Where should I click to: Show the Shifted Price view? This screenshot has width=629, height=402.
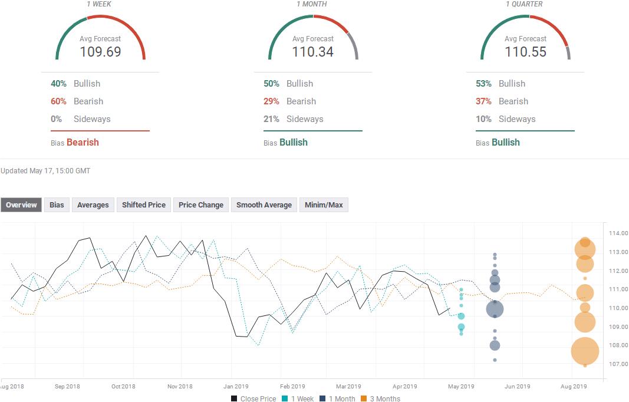pyautogui.click(x=143, y=205)
